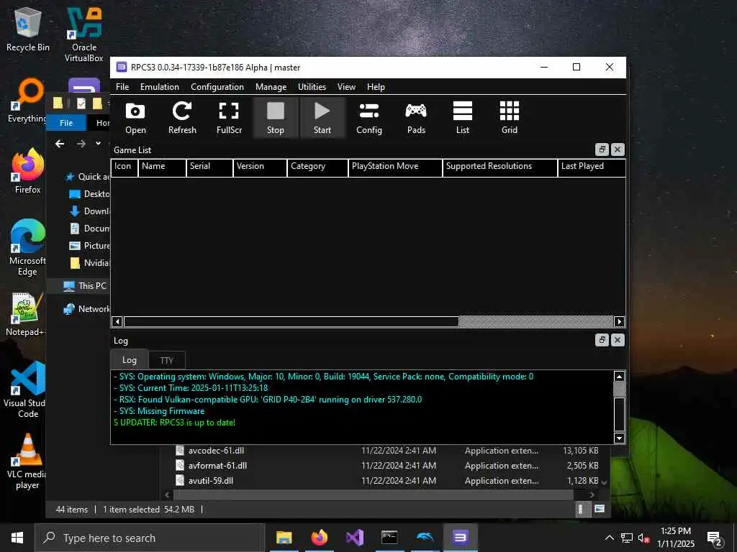Switch to the TTY tab
The image size is (737, 552).
tap(166, 361)
